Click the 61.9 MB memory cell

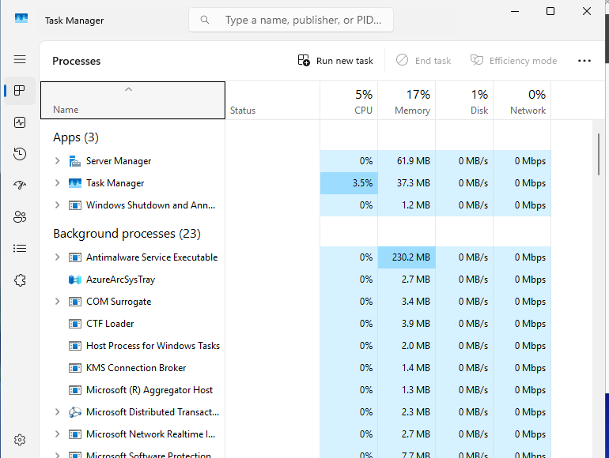point(407,161)
